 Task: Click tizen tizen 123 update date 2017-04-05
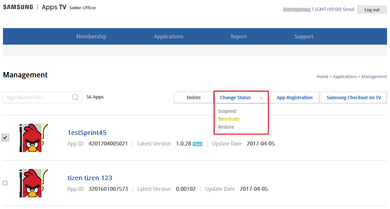(x=254, y=189)
